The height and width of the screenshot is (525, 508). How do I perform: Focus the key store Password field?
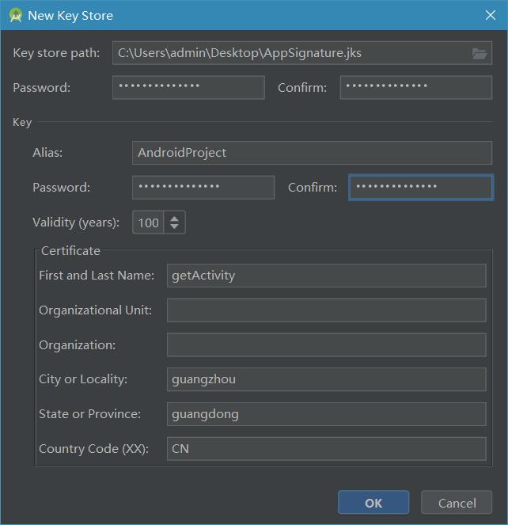[x=188, y=87]
